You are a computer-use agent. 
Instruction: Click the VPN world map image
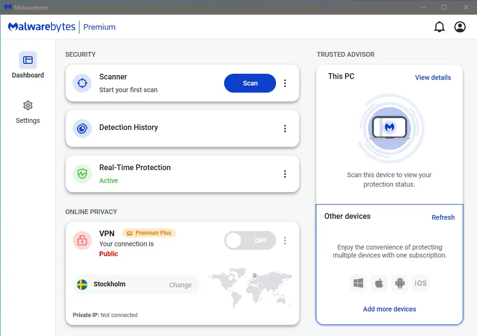pyautogui.click(x=250, y=288)
